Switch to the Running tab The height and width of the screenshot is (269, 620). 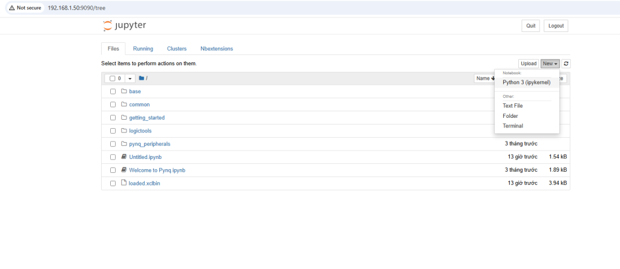(143, 48)
